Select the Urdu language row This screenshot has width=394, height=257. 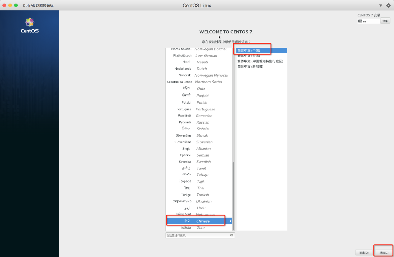pos(199,208)
